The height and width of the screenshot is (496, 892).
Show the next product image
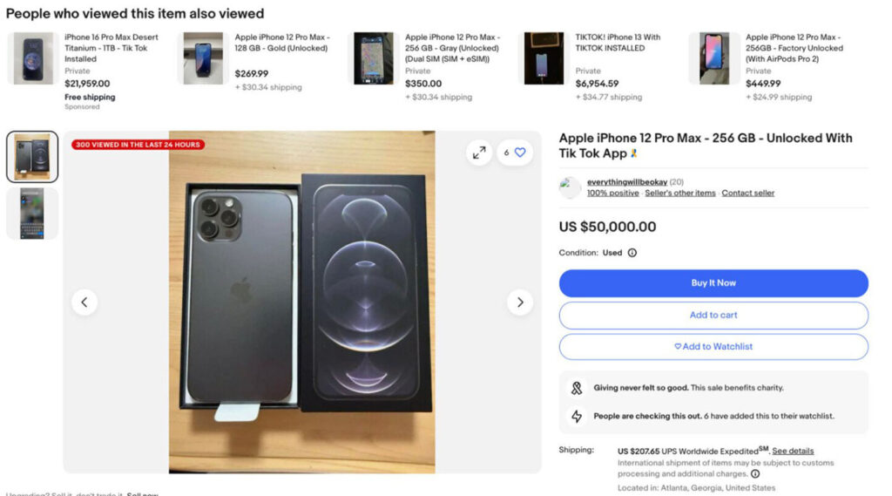(520, 302)
